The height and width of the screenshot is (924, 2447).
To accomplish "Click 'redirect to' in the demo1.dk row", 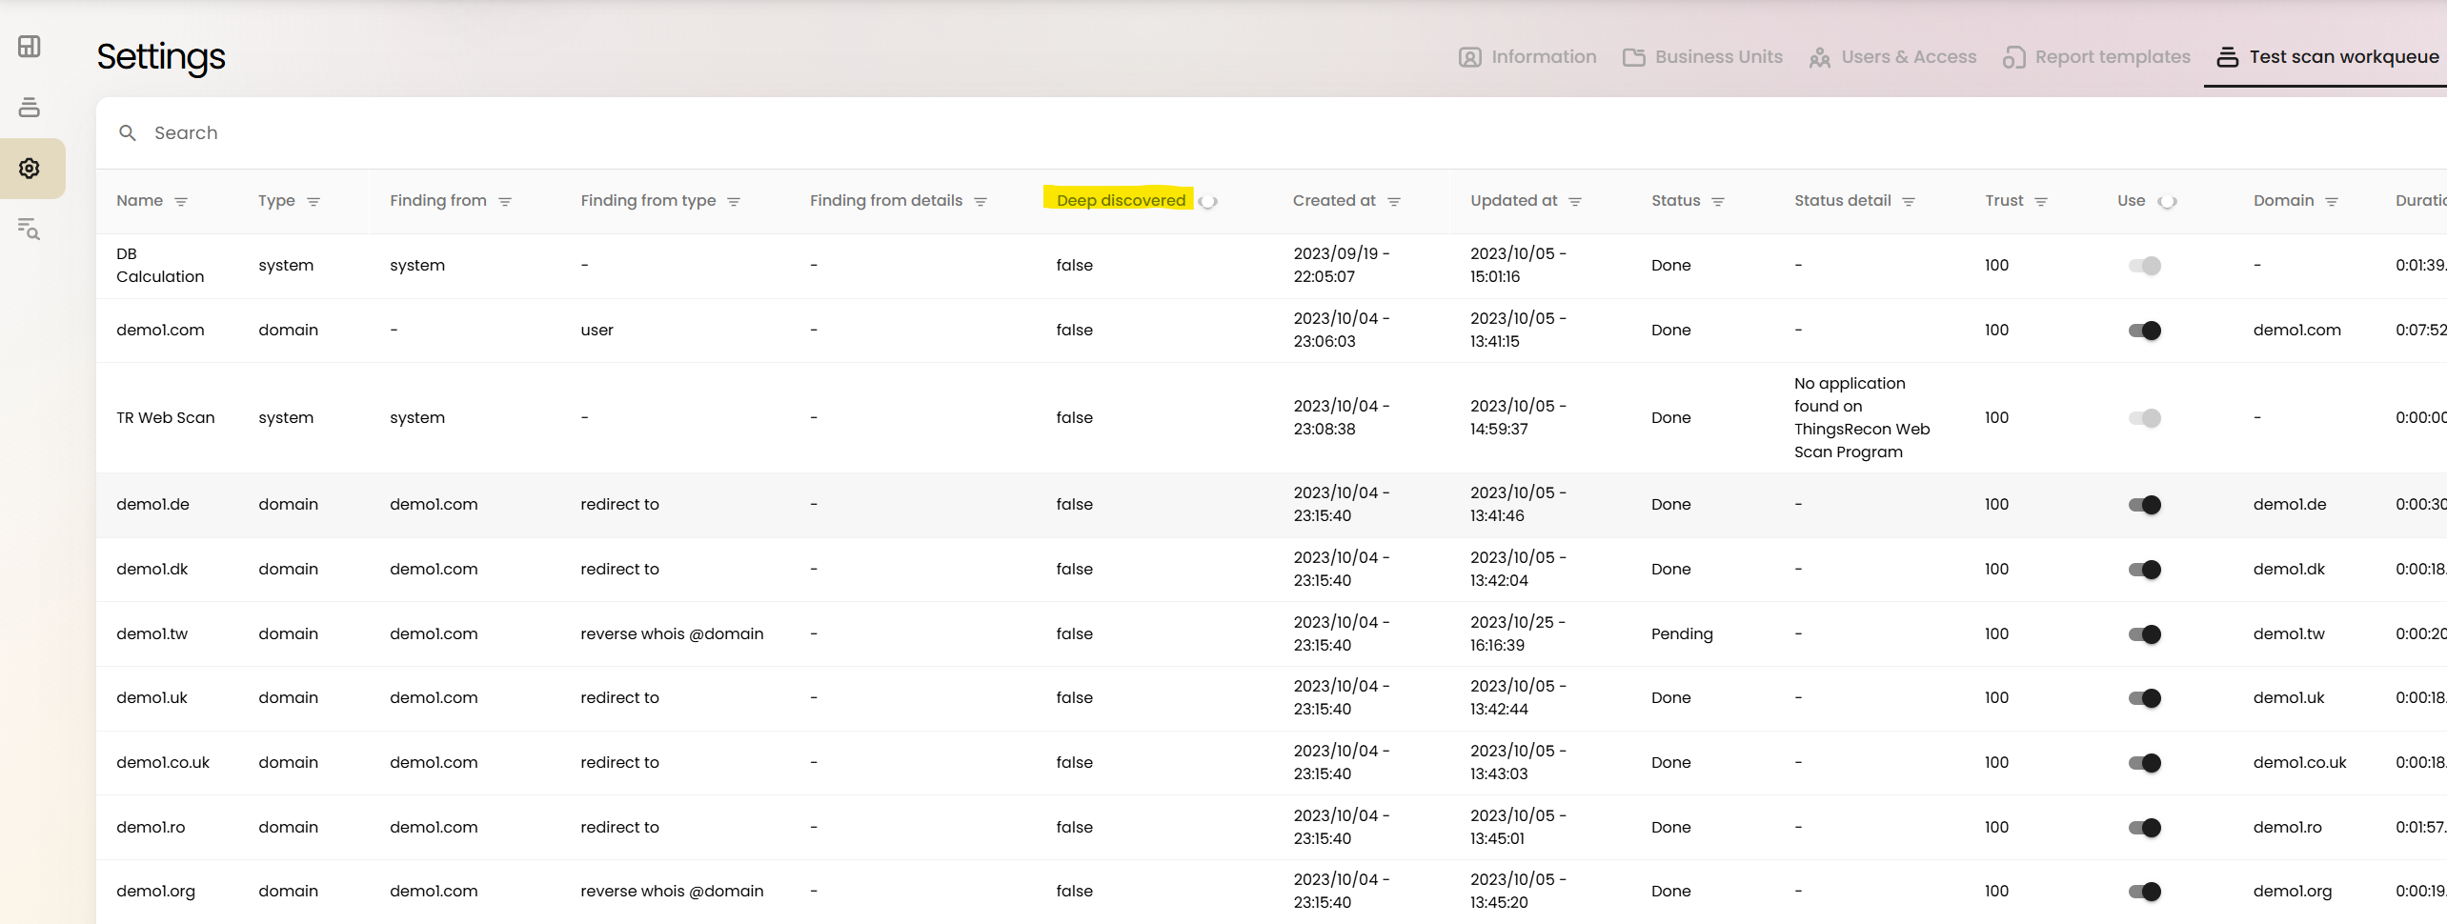I will point(619,569).
